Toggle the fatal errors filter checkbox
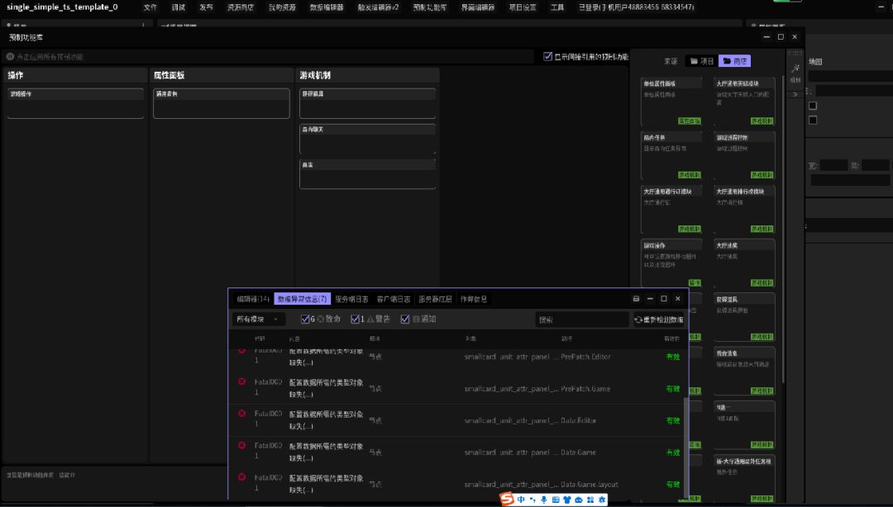 (x=306, y=320)
